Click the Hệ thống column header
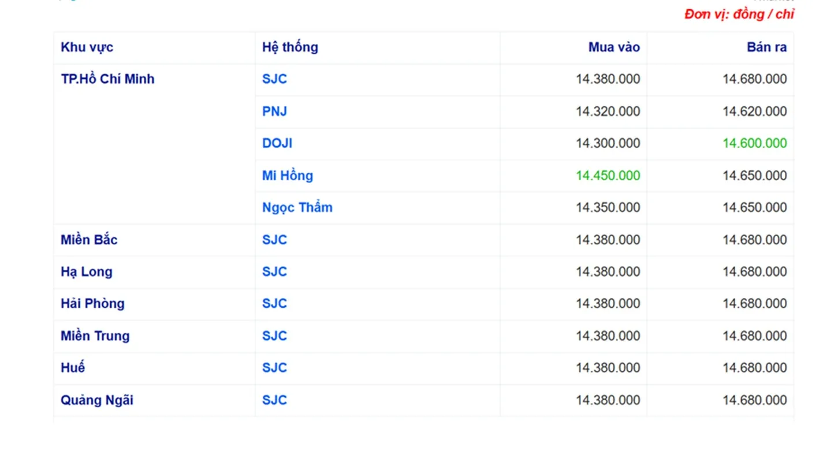The height and width of the screenshot is (462, 823). (x=290, y=47)
